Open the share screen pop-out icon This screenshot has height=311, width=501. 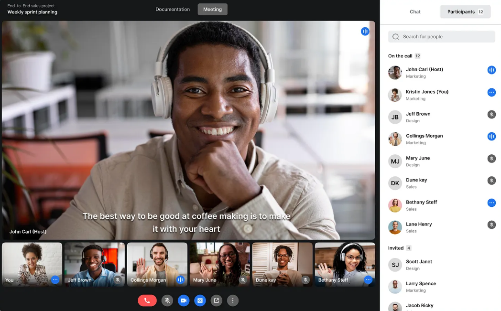coord(217,300)
